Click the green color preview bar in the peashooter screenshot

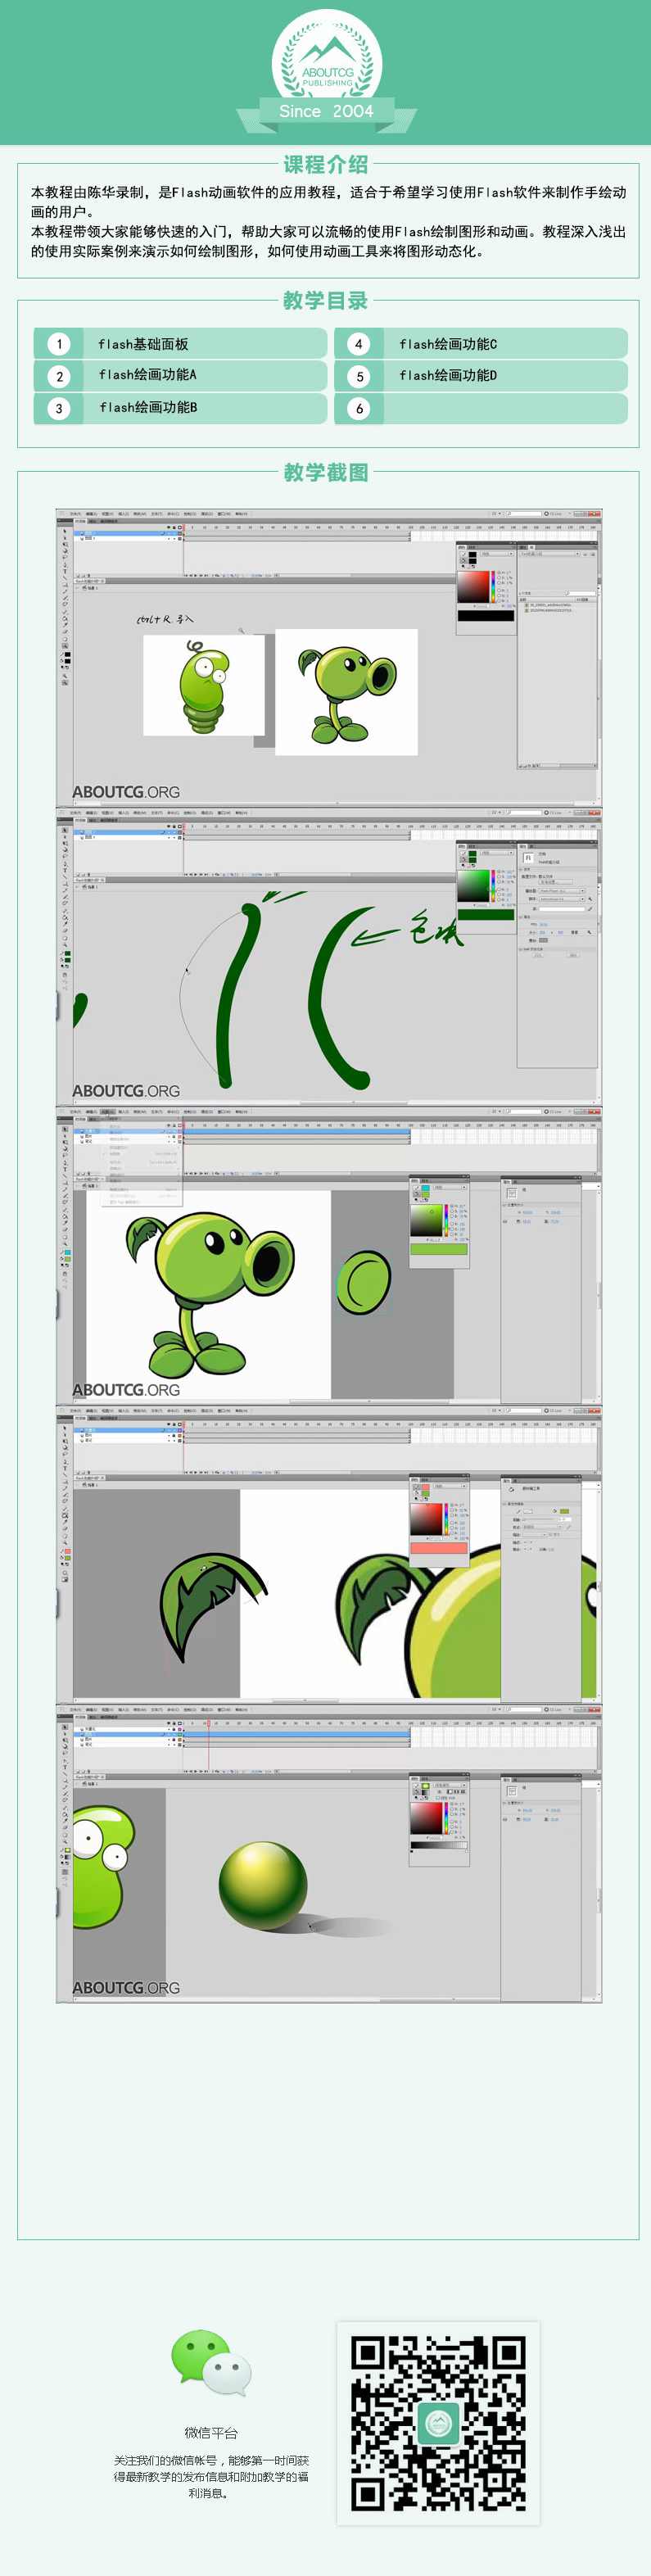tap(439, 1249)
